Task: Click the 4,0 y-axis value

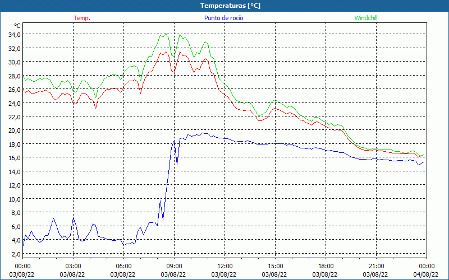Action: pyautogui.click(x=16, y=240)
